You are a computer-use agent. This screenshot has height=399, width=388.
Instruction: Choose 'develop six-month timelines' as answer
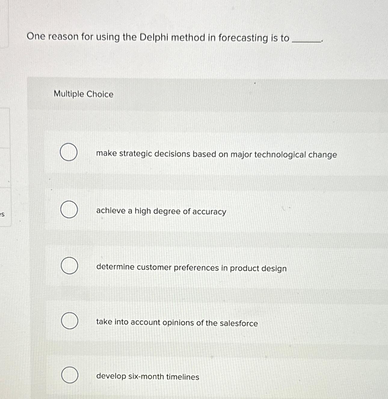pos(147,377)
